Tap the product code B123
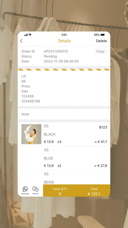The image size is (128, 228). pos(103,127)
